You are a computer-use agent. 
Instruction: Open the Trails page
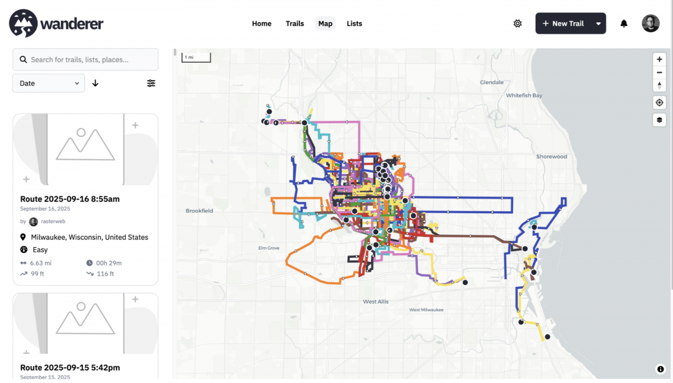point(295,24)
